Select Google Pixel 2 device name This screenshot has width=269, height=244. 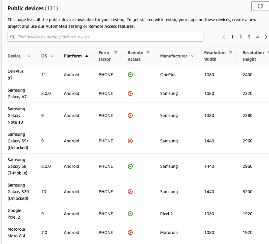click(x=15, y=214)
